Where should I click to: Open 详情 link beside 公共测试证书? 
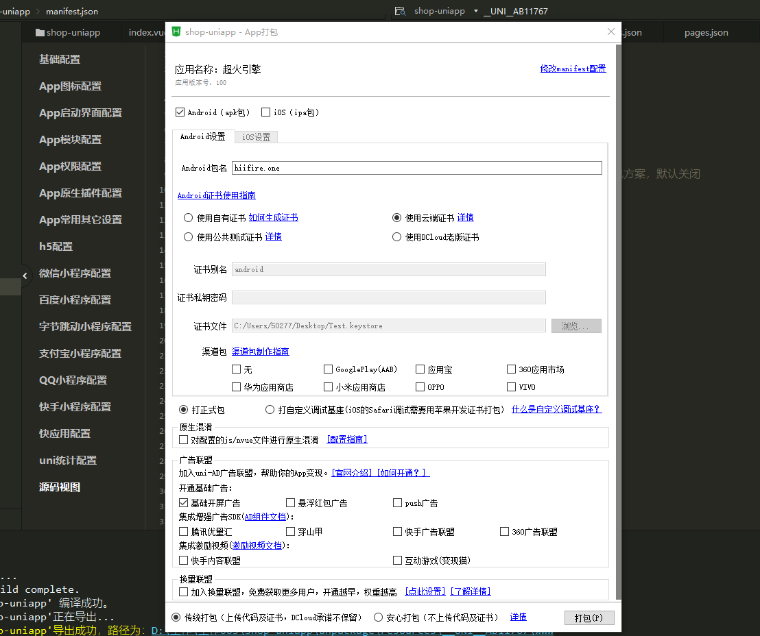(x=274, y=236)
